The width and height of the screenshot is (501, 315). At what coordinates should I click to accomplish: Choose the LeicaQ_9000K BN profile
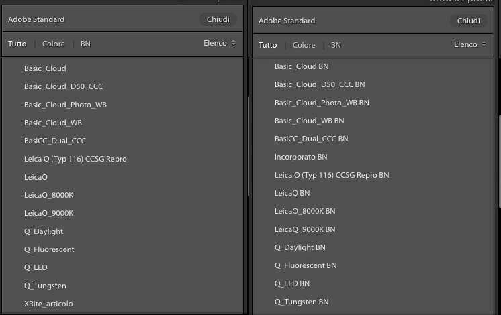tap(305, 229)
